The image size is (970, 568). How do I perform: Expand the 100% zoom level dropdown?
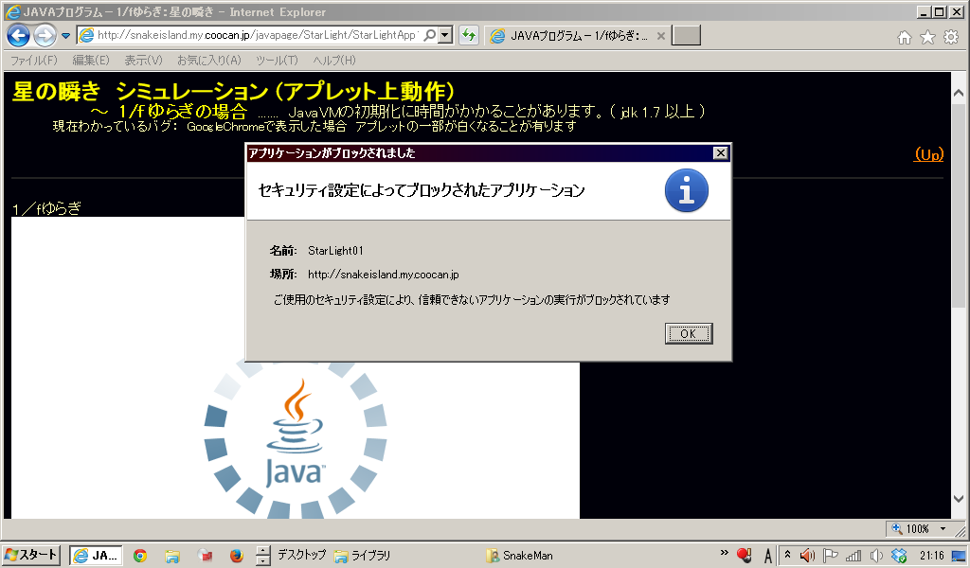click(x=943, y=528)
